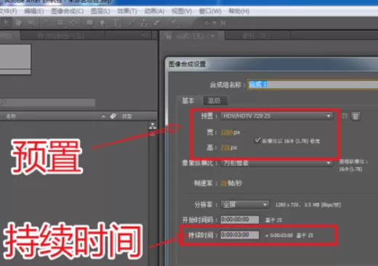Open the 预置 preset dropdown HDV/HDTV 720 25

pyautogui.click(x=276, y=116)
